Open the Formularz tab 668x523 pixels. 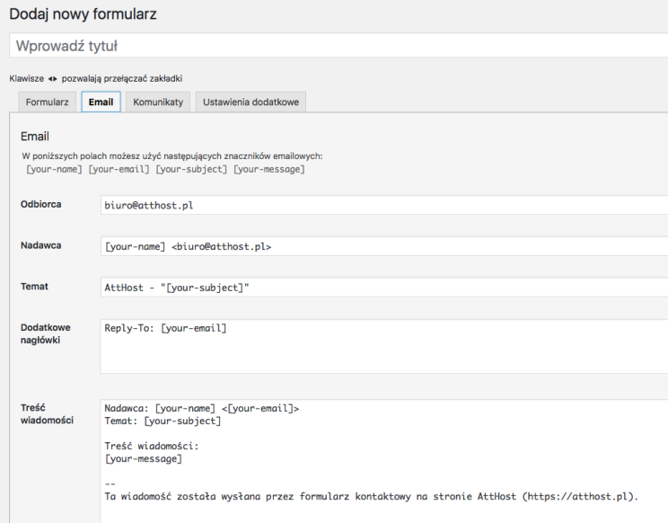point(48,102)
